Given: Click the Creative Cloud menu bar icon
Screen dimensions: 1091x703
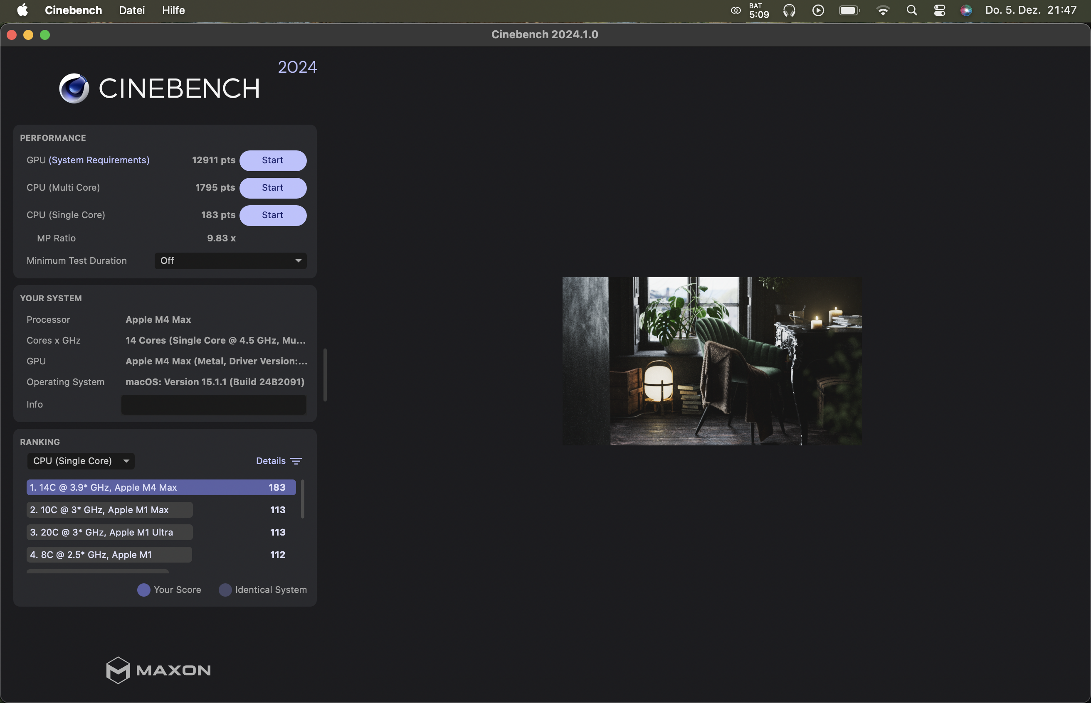Looking at the screenshot, I should pyautogui.click(x=735, y=10).
